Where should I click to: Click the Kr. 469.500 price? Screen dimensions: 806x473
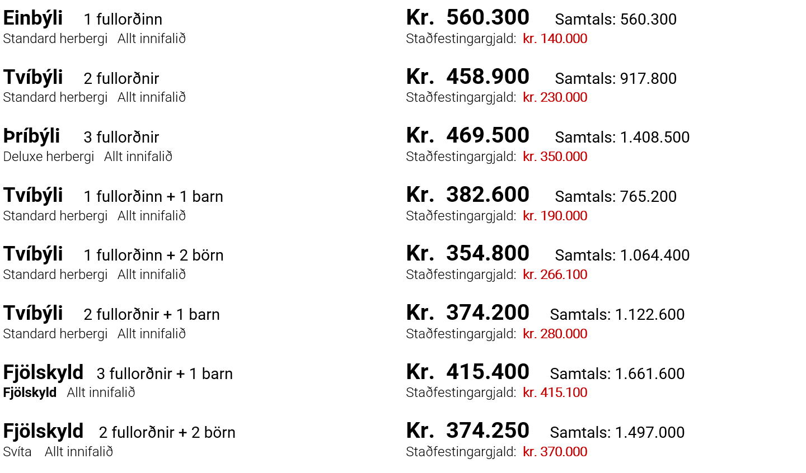(467, 136)
